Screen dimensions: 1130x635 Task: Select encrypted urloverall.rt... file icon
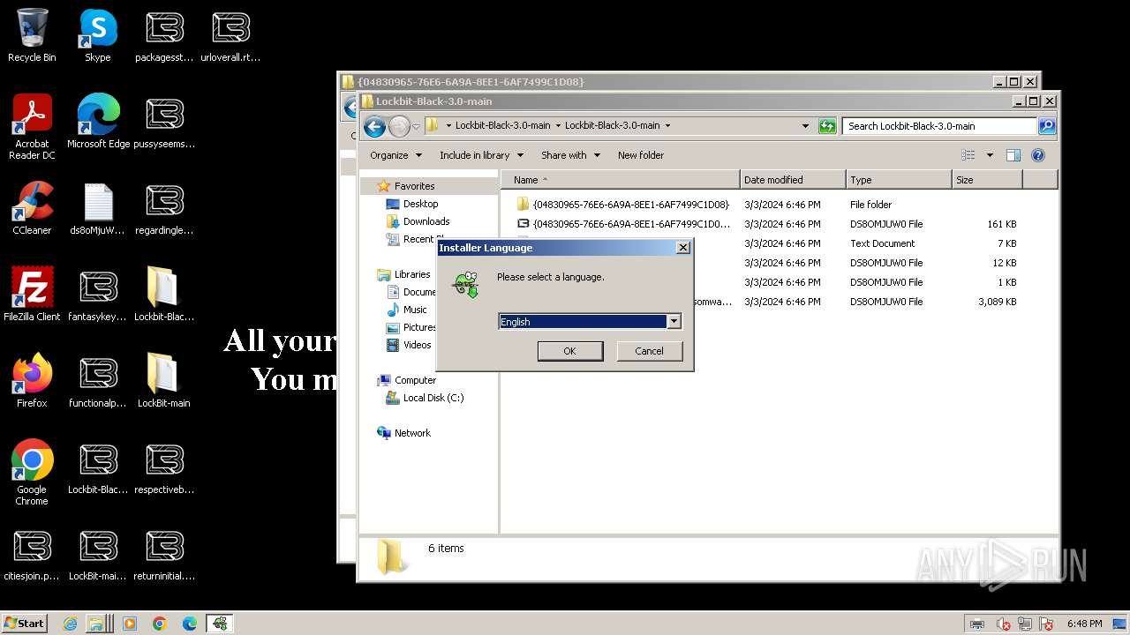tap(230, 36)
